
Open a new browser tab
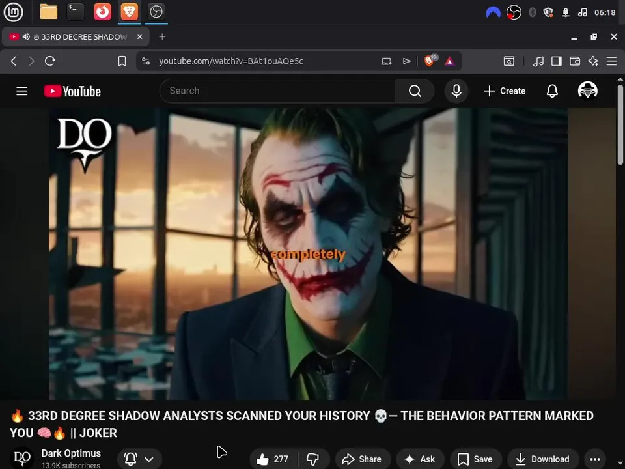pos(162,36)
